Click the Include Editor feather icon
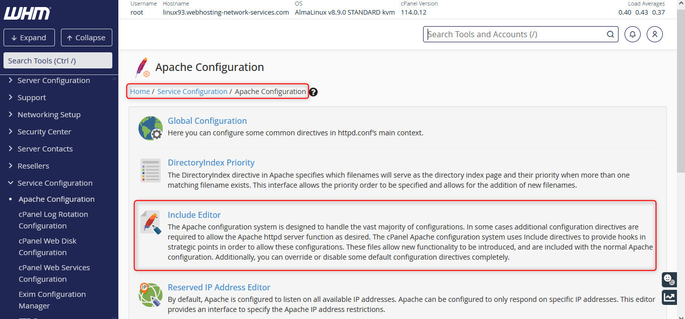The image size is (685, 319). pyautogui.click(x=150, y=222)
